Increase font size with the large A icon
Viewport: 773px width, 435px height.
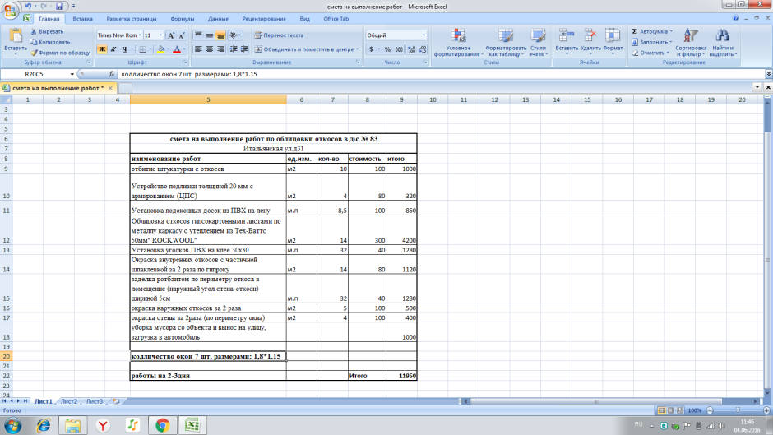click(x=170, y=35)
